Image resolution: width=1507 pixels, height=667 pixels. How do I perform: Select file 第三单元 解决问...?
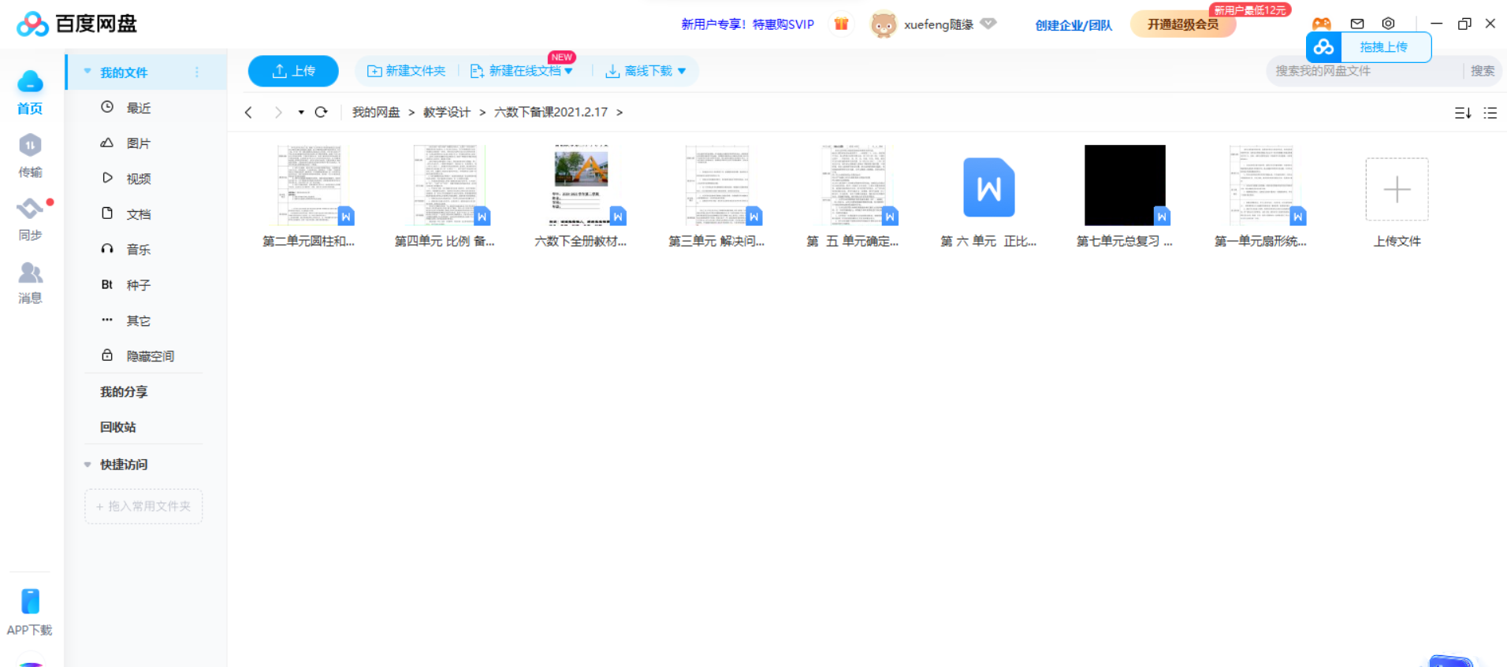pos(716,196)
